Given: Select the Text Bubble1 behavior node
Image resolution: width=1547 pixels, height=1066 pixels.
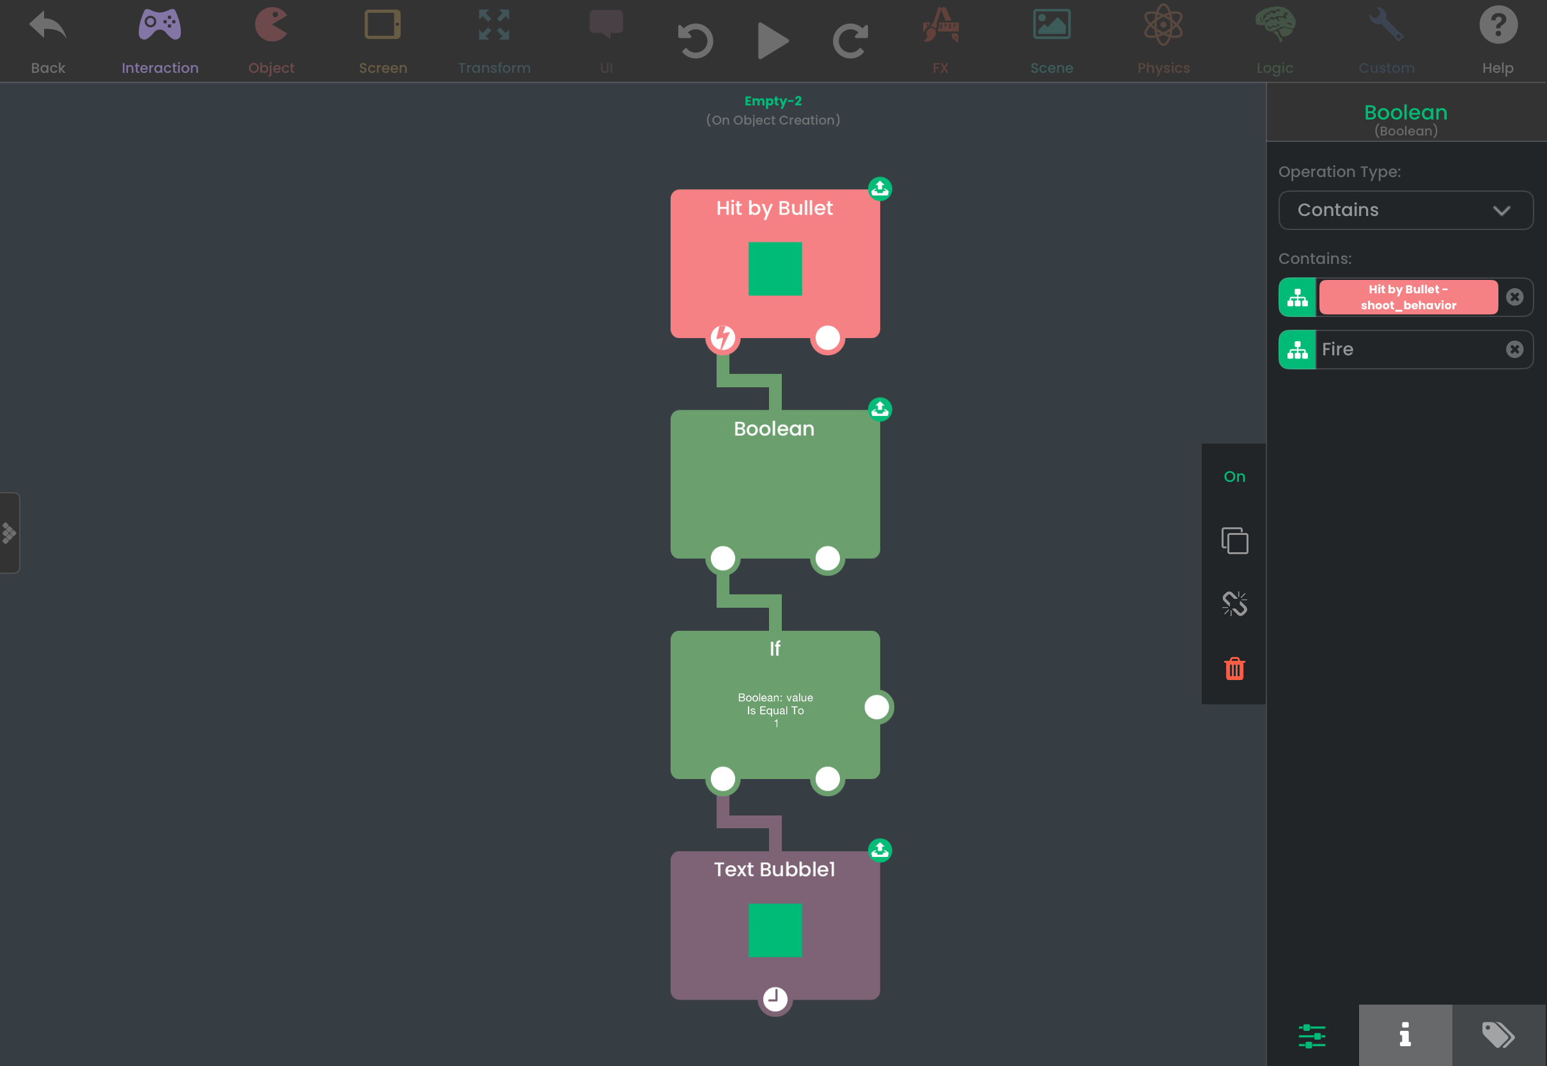Looking at the screenshot, I should click(775, 925).
